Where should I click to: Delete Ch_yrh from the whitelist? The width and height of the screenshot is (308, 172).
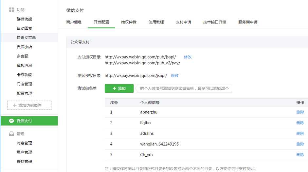point(300,155)
